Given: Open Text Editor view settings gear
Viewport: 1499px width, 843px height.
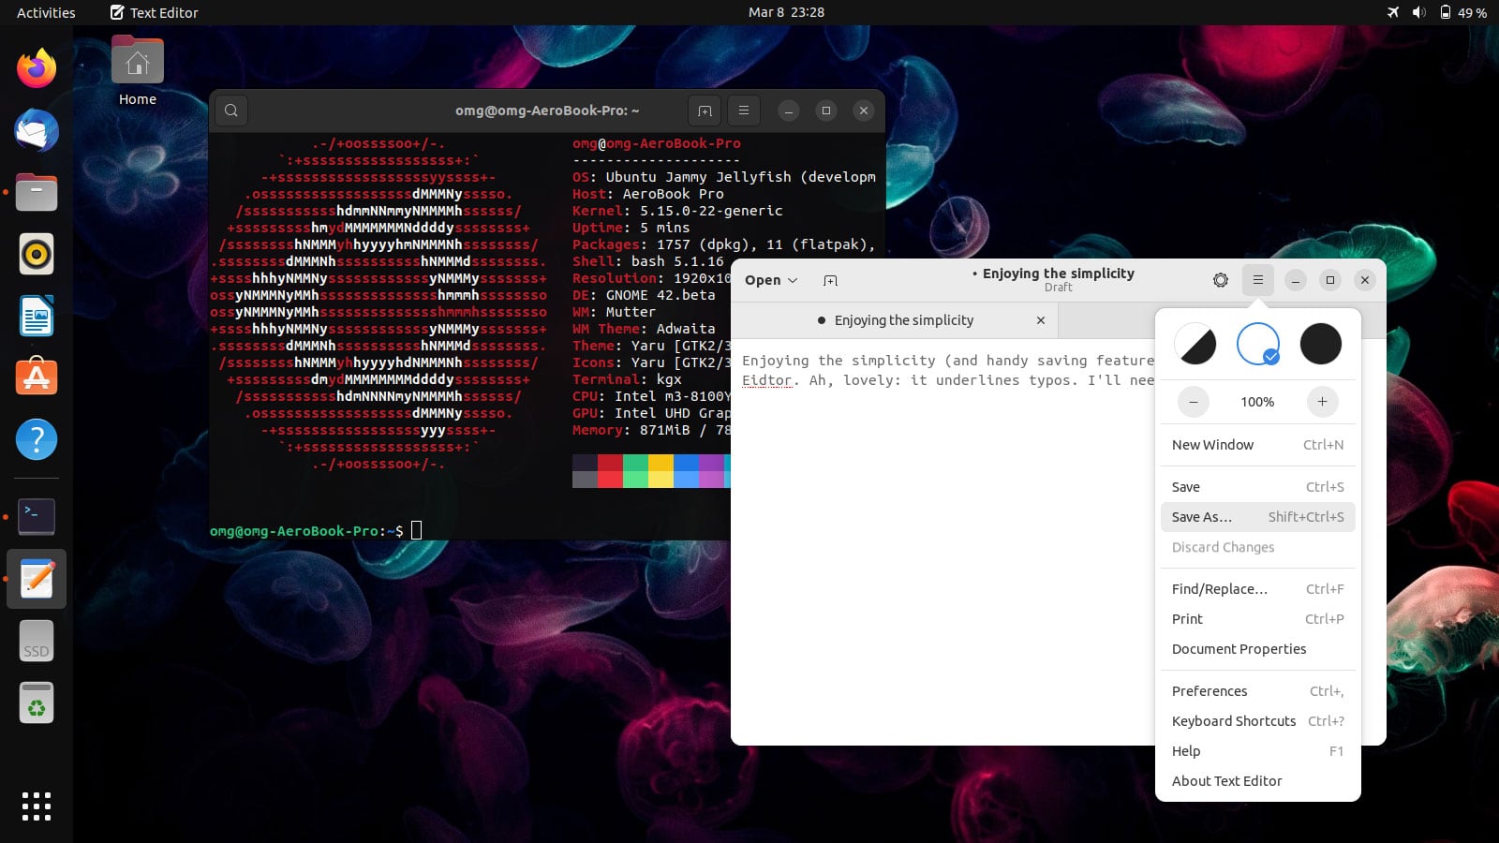Looking at the screenshot, I should [1220, 280].
